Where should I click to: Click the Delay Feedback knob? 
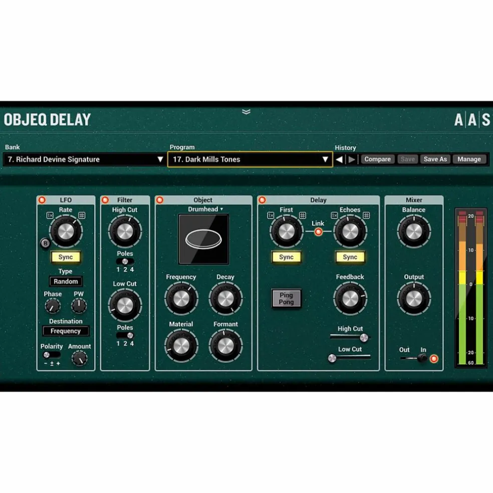350,299
